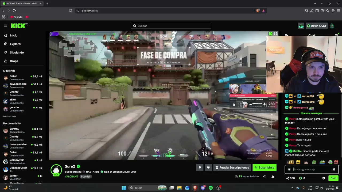342x192 pixels.
Task: Open the media control music note icon
Action: coord(312,11)
